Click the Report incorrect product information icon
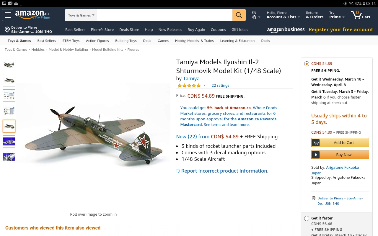 pyautogui.click(x=178, y=171)
